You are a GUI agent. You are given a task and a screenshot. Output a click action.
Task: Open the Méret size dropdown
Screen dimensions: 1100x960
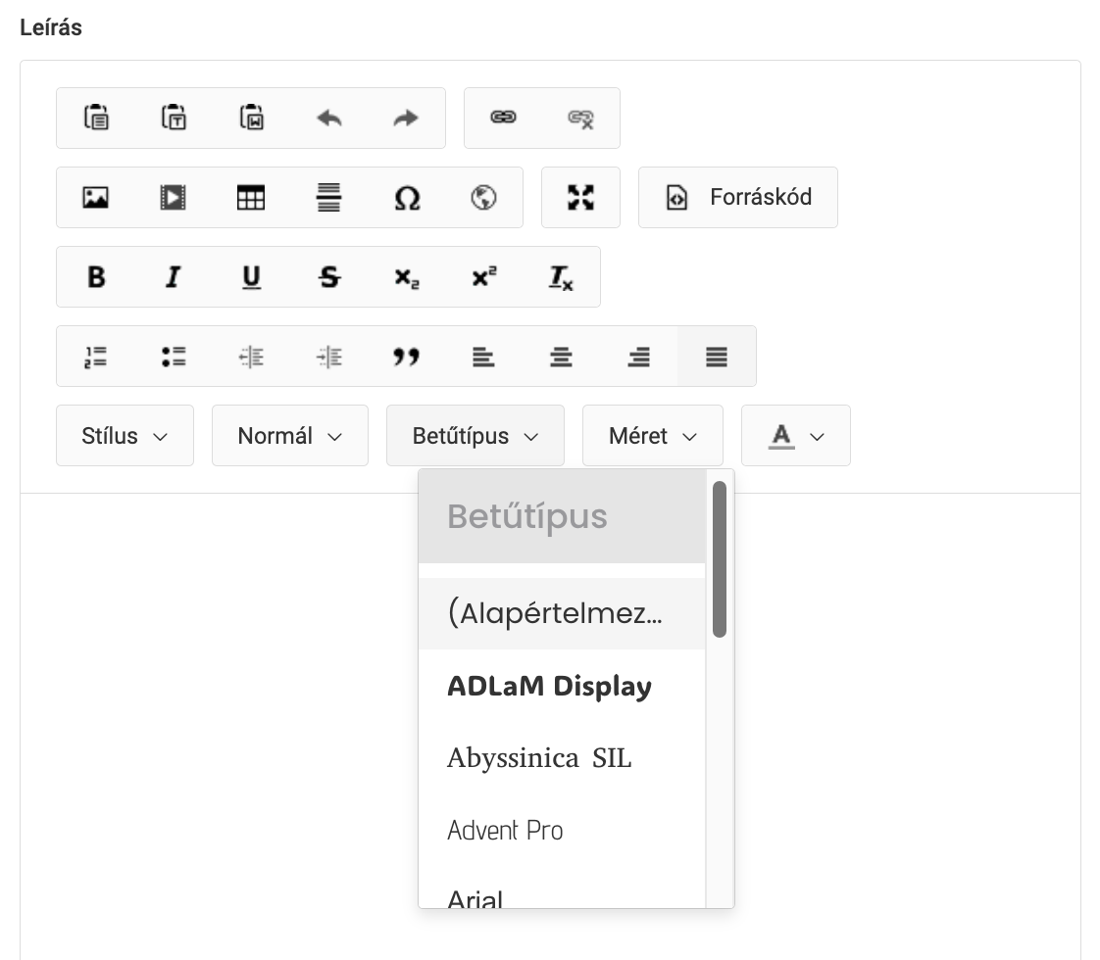tap(652, 435)
